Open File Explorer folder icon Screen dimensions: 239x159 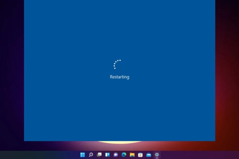click(x=132, y=155)
